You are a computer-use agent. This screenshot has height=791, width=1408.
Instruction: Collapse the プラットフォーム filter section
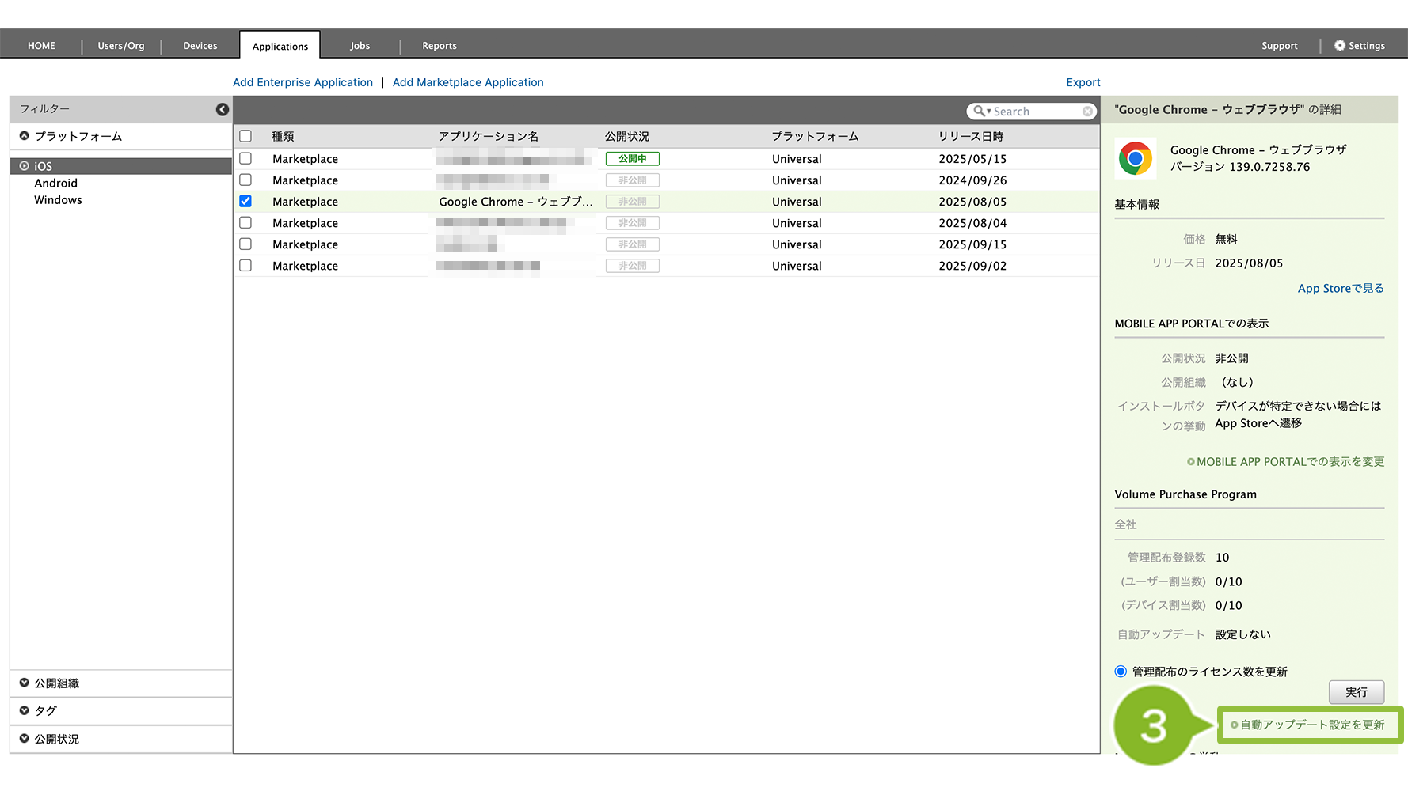coord(25,136)
